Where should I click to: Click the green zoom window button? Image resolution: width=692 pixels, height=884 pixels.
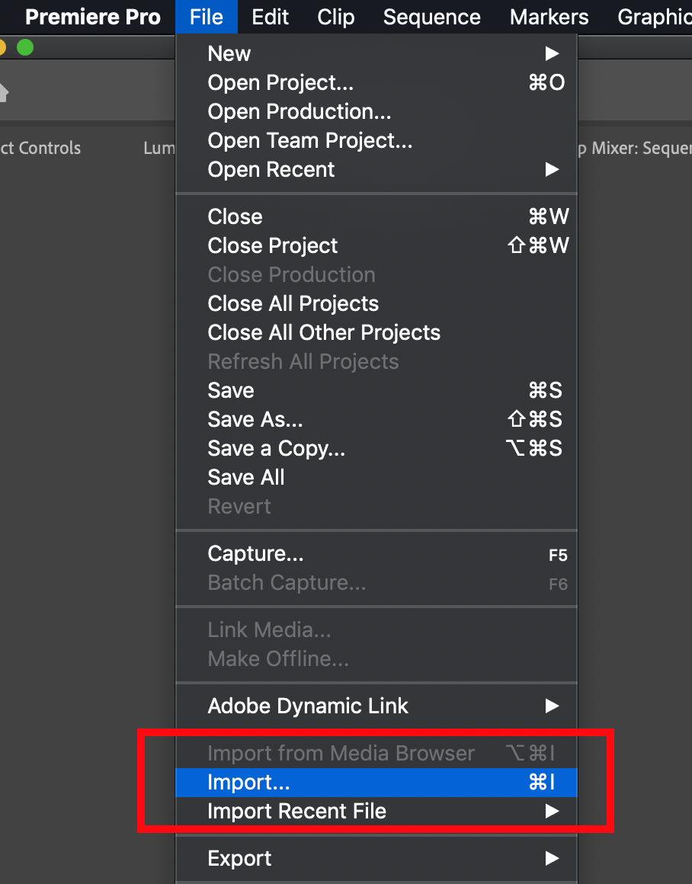pyautogui.click(x=25, y=47)
